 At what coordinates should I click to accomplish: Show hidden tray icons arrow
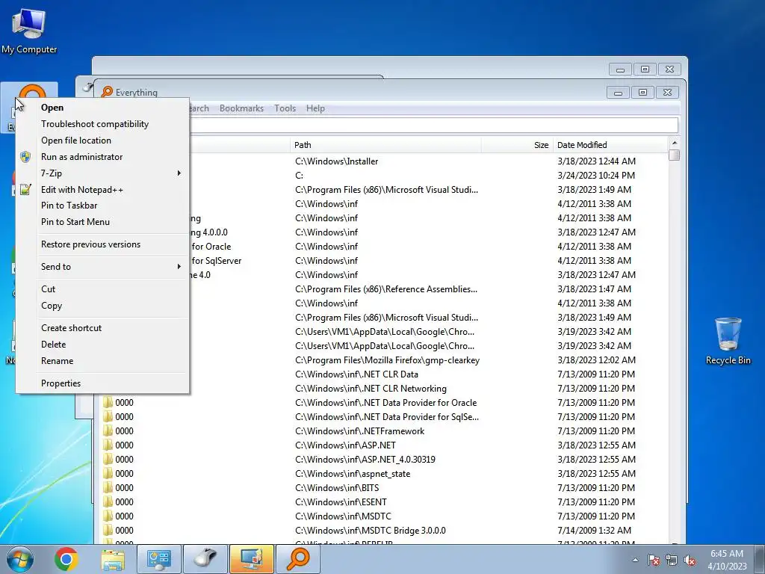click(x=635, y=560)
